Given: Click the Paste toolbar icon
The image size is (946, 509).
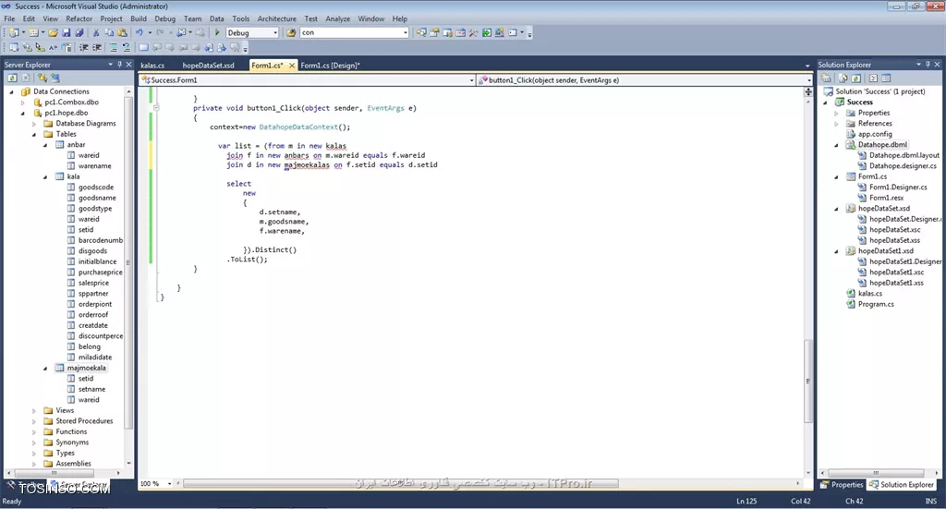Looking at the screenshot, I should pos(123,32).
